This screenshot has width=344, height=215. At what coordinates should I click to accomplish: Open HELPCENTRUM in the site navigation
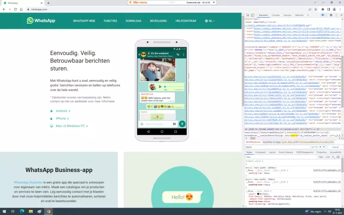click(x=186, y=21)
